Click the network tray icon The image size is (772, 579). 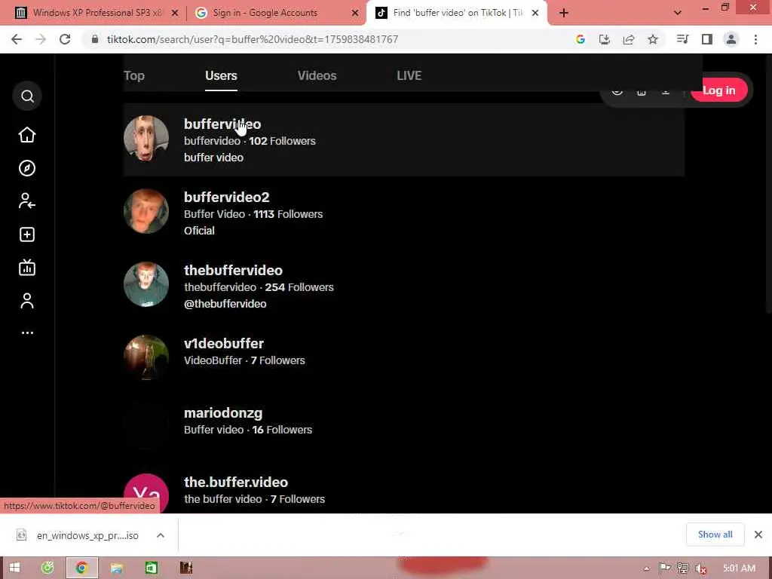[683, 568]
